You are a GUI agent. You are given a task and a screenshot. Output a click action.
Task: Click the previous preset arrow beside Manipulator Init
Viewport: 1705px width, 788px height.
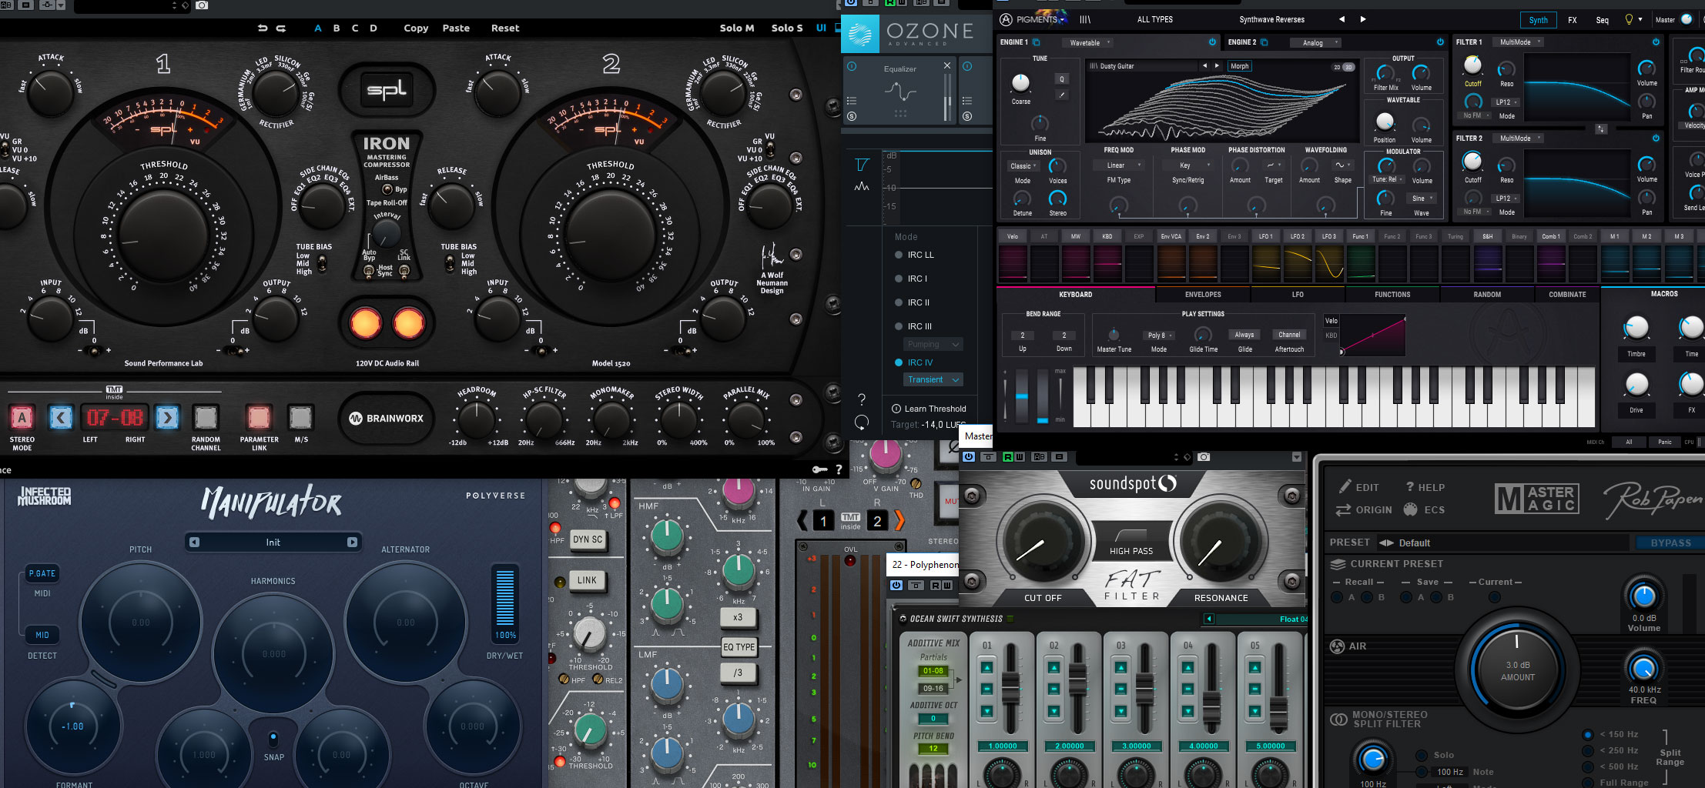click(194, 543)
